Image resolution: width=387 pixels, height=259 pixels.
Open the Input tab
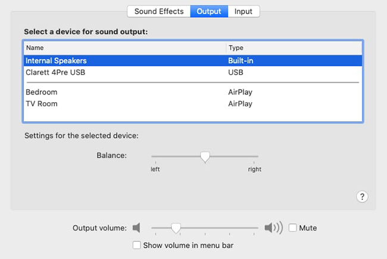[243, 11]
